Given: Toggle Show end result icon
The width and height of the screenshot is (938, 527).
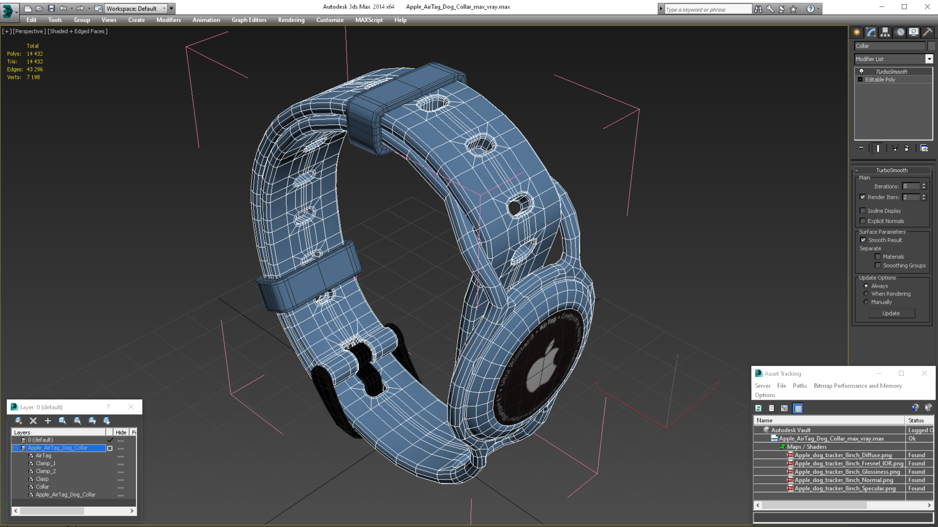Looking at the screenshot, I should [x=878, y=148].
